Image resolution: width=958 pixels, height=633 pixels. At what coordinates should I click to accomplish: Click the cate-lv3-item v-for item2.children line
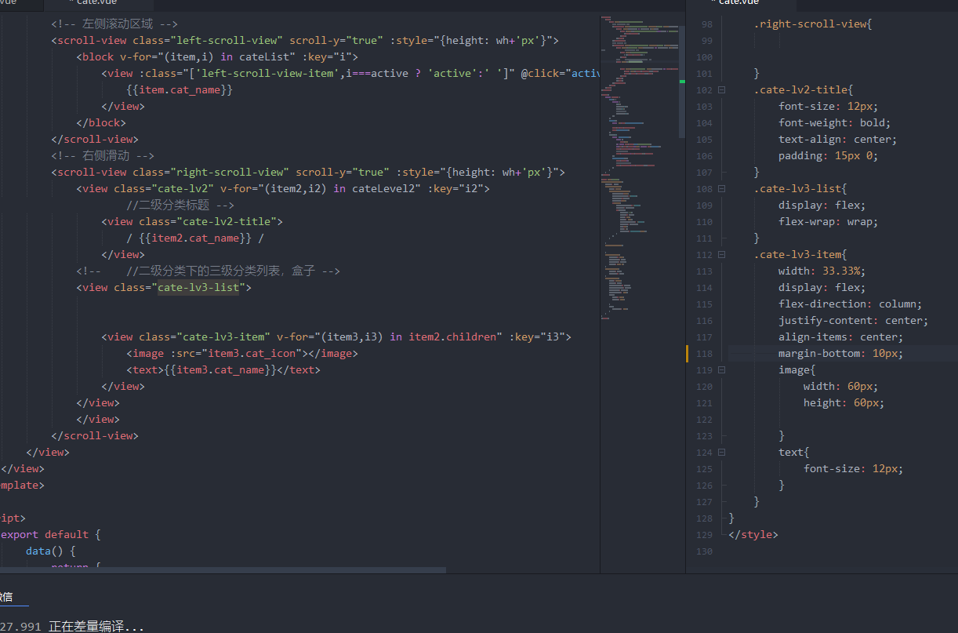(336, 337)
